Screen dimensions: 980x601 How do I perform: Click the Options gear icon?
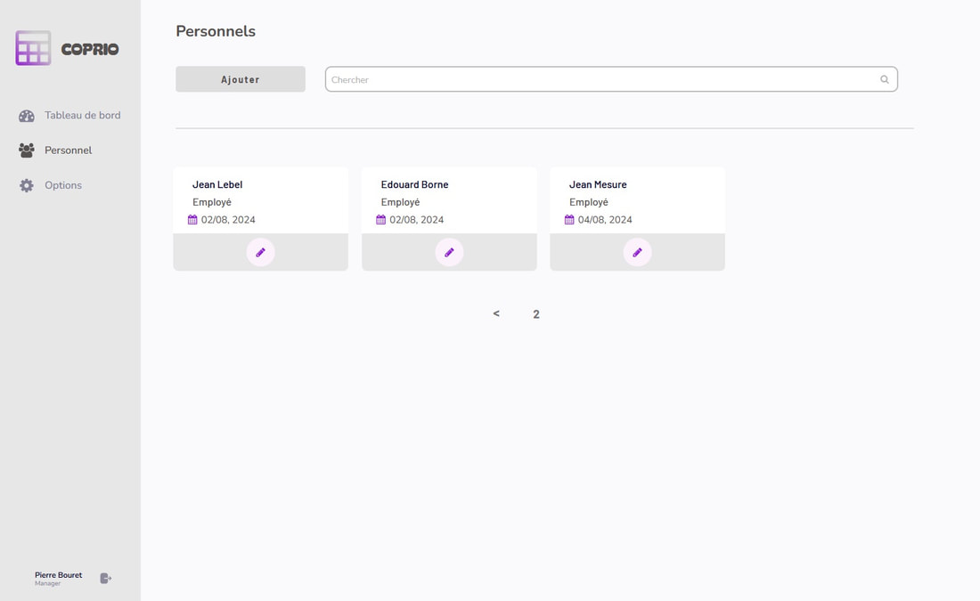(x=27, y=185)
